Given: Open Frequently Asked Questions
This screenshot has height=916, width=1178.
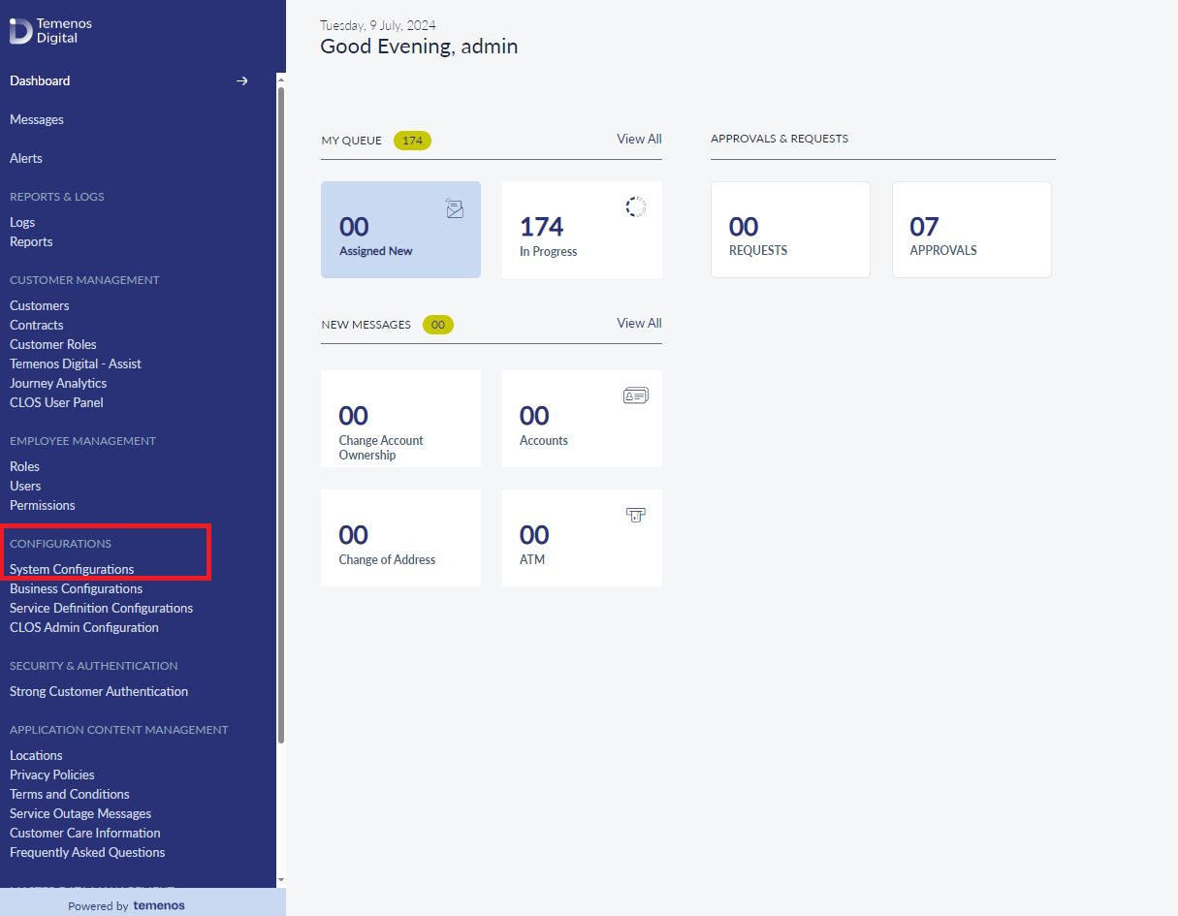Looking at the screenshot, I should point(87,852).
